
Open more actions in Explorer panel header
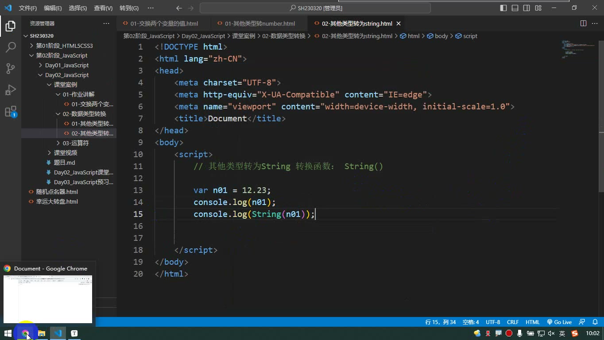point(106,23)
